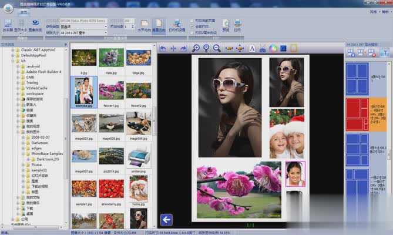
Task: Open the 主页 ribbon tab
Action: [x=24, y=11]
